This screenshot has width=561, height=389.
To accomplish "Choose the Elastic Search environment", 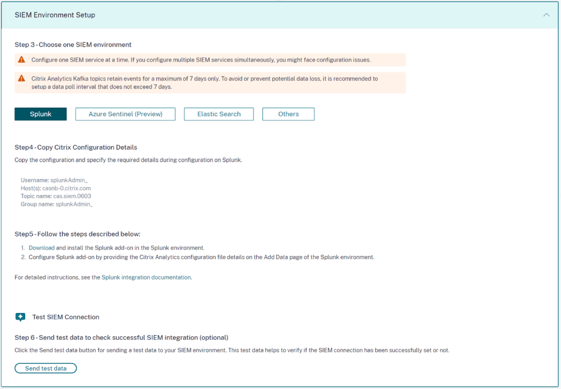I will click(219, 114).
